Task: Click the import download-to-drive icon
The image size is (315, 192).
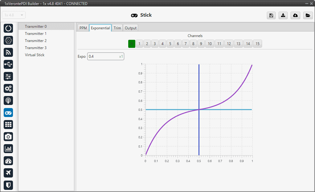Action: point(283,15)
